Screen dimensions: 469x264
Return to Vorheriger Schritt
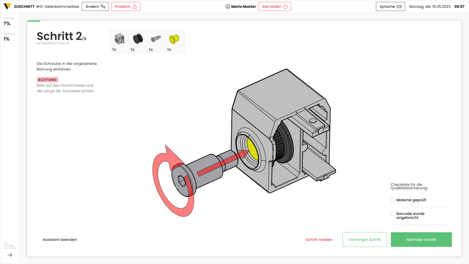(365, 239)
